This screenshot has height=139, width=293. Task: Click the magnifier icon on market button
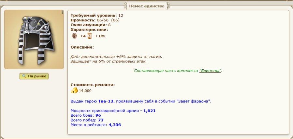tap(24, 76)
